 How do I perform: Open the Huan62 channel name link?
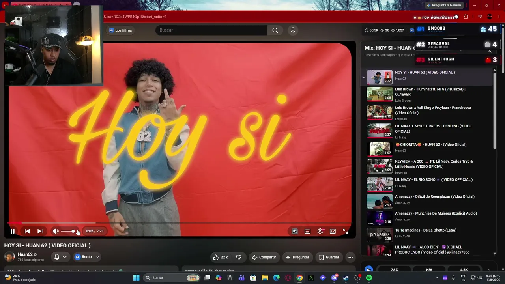25,254
